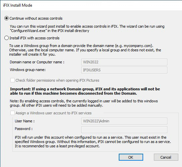
Task: Click the Domain name or Computer name field
Action: tap(124, 62)
